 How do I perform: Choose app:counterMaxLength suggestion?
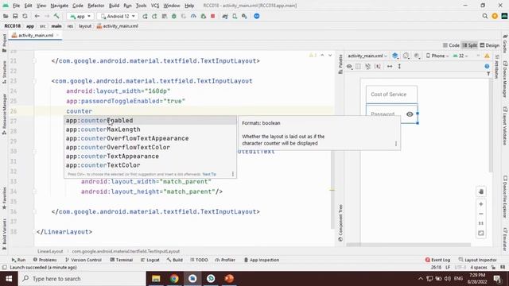pos(150,129)
